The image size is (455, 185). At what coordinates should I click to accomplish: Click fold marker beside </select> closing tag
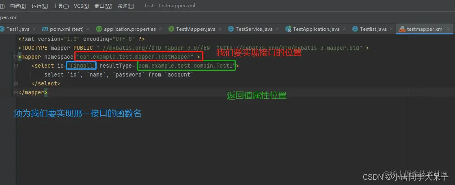point(16,84)
